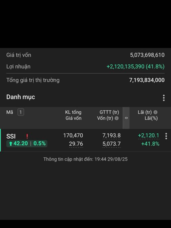Open the SSI stock ticker

coord(11,136)
